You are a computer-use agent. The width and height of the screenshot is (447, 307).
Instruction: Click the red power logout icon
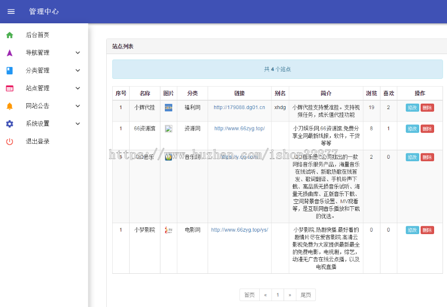(x=10, y=141)
